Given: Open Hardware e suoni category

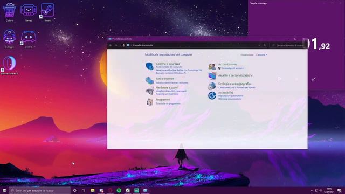Looking at the screenshot, I should pos(167,87).
